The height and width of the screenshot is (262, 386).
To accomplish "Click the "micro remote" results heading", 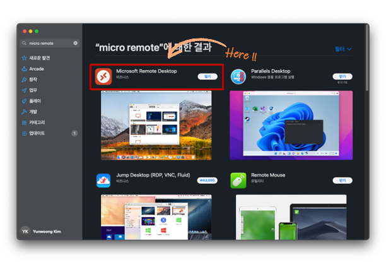I will [x=153, y=47].
